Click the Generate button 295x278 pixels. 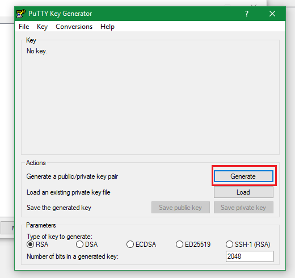point(243,176)
